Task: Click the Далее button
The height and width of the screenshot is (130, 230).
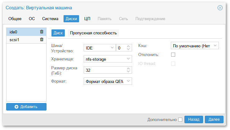Action: click(214, 119)
